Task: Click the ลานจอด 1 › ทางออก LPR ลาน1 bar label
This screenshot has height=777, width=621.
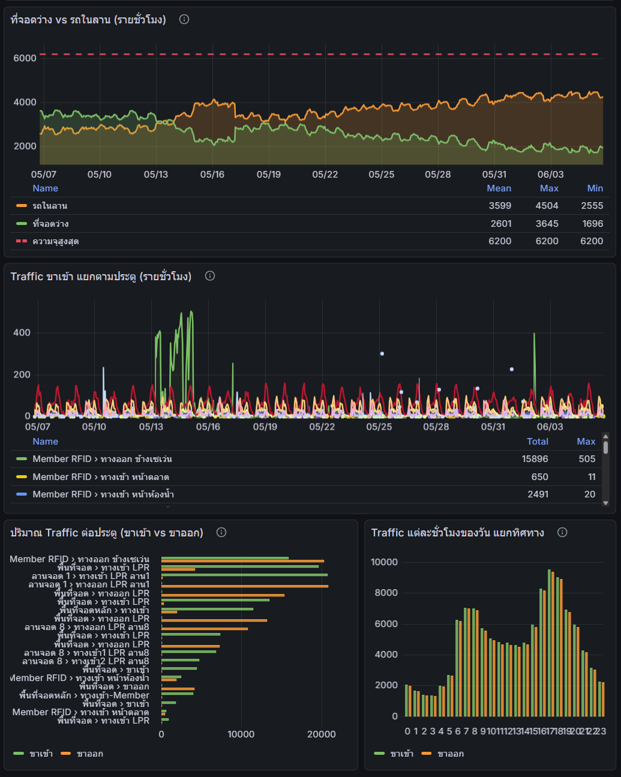Action: [89, 584]
